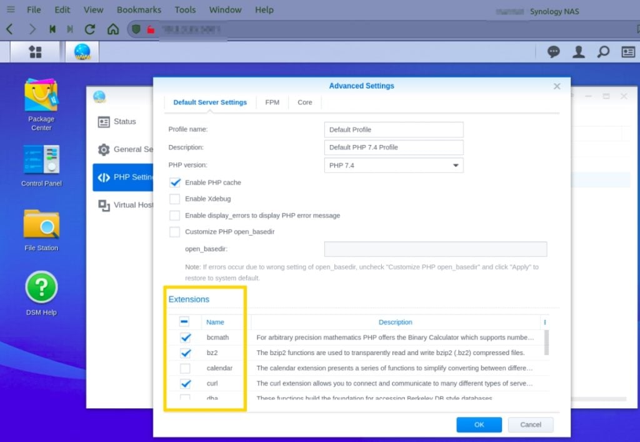This screenshot has width=640, height=442.
Task: Click Web Station window globe icon
Action: tap(99, 97)
